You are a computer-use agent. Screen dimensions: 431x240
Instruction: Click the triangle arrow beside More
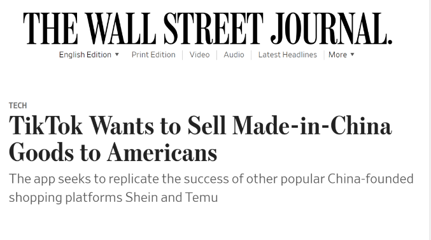(353, 55)
